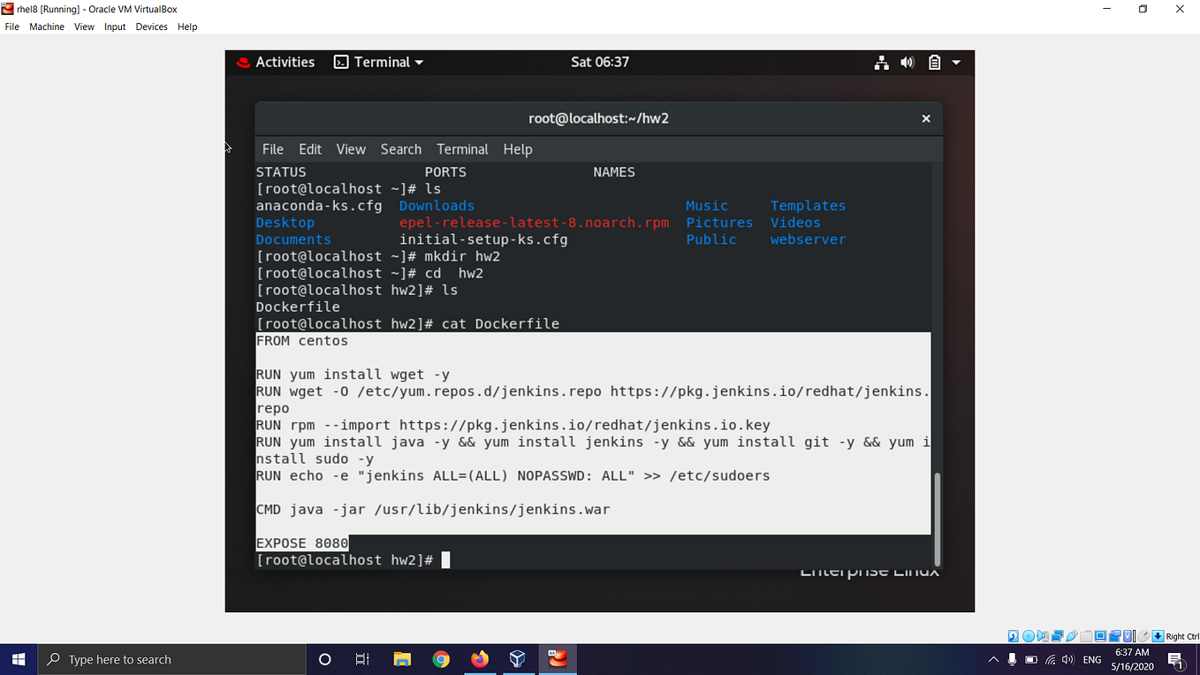Screen dimensions: 1200x675
Task: Click GNOME network status icon in top bar
Action: click(x=881, y=62)
